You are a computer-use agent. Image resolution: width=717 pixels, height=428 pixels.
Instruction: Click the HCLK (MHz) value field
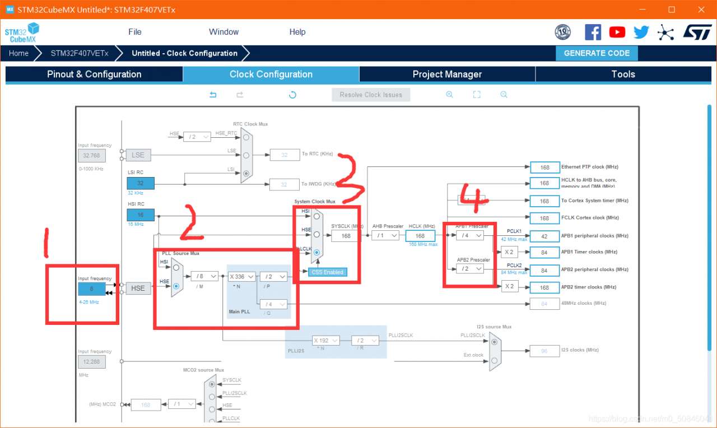[420, 236]
